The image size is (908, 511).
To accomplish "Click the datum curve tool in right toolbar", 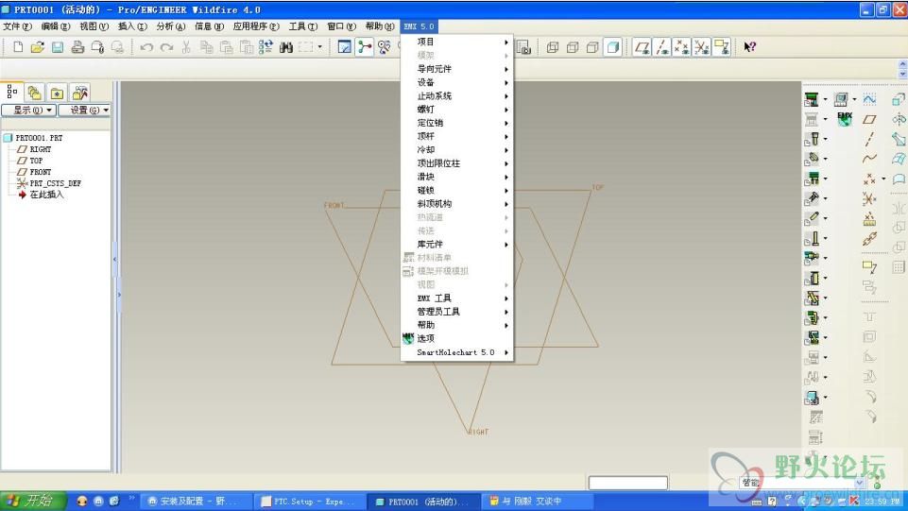I will 869,159.
